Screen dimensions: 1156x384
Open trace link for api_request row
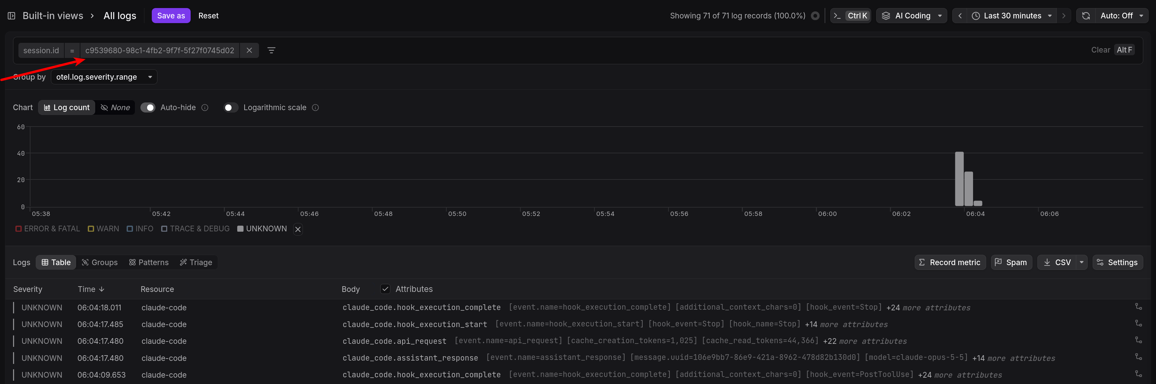(1139, 340)
